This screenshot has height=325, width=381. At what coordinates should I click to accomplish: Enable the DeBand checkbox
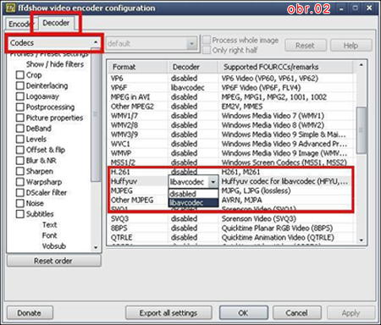click(20, 129)
